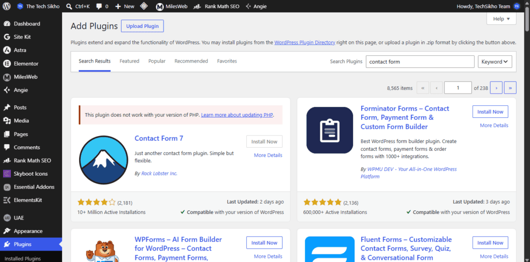Open Learn more about updating PHP link
Viewport: 530px width, 262px height.
click(x=237, y=115)
